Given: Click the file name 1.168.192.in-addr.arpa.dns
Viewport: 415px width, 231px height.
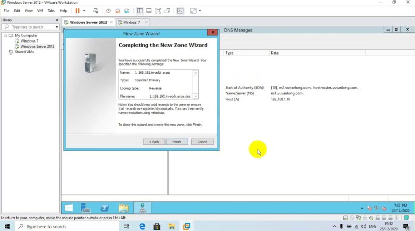Looking at the screenshot, I should (170, 96).
